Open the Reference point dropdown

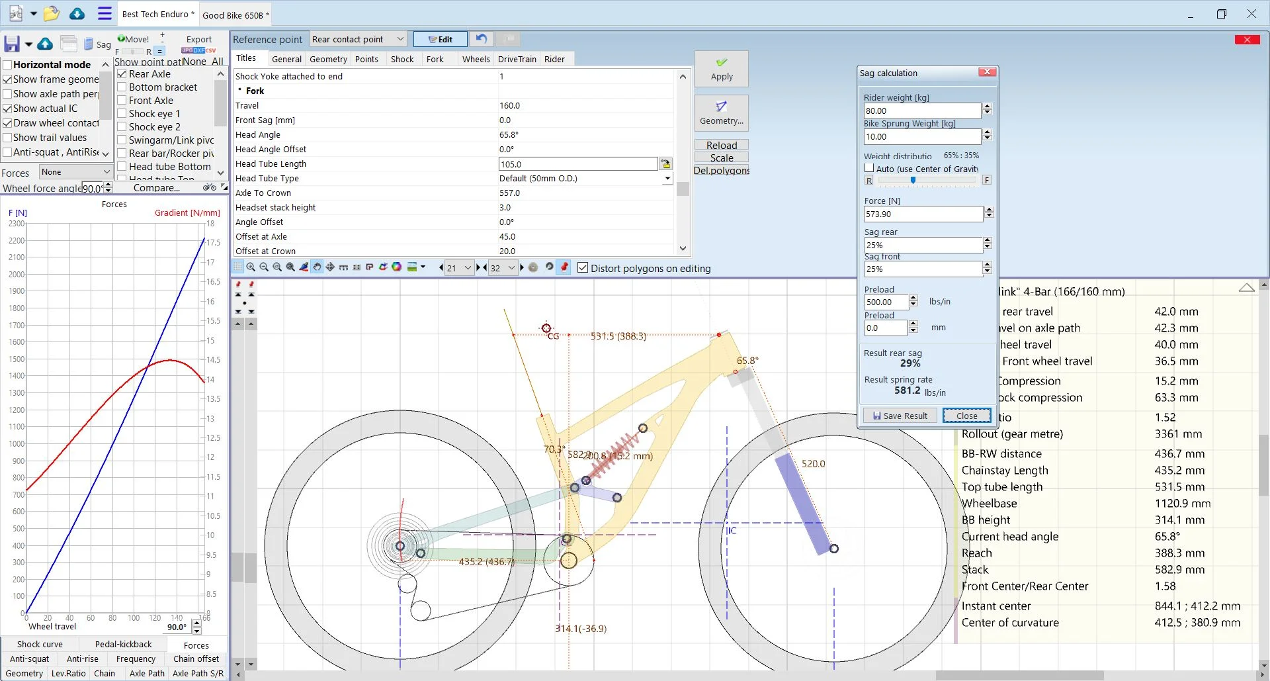click(358, 39)
